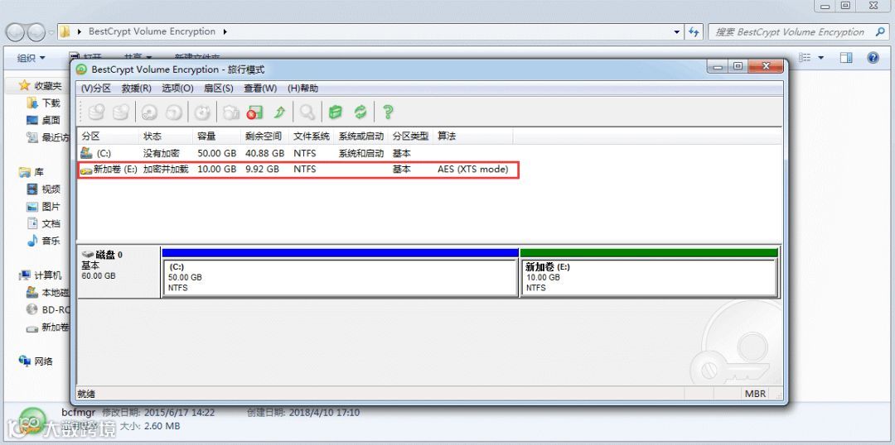Toggle Explorer preview pane icon
Screen dimensions: 895x445
pyautogui.click(x=846, y=58)
